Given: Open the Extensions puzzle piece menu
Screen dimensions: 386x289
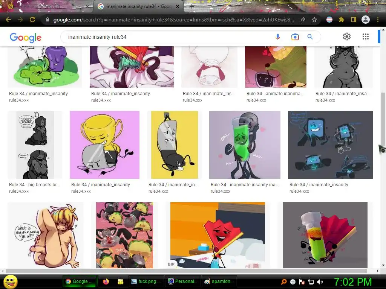Looking at the screenshot, I should point(342,20).
